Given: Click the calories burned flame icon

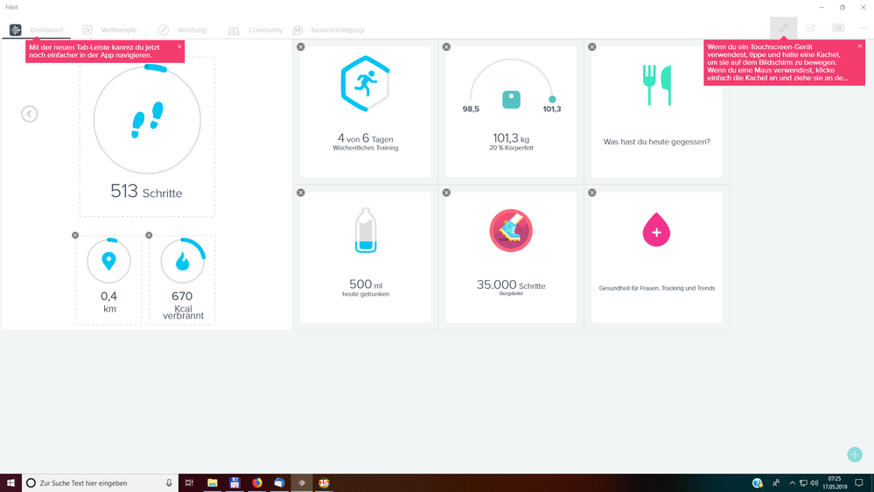Looking at the screenshot, I should 182,261.
